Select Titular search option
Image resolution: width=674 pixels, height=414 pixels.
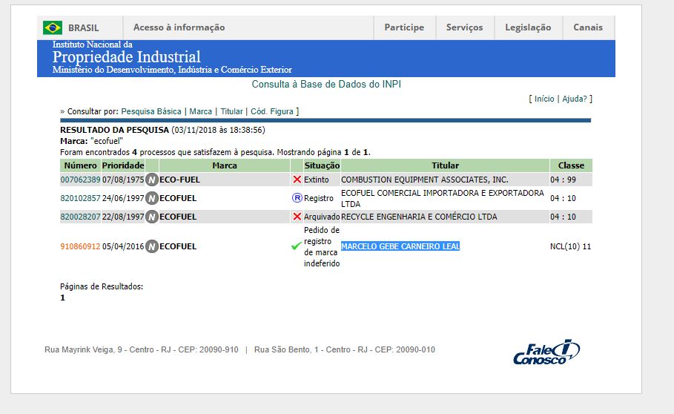(x=231, y=111)
